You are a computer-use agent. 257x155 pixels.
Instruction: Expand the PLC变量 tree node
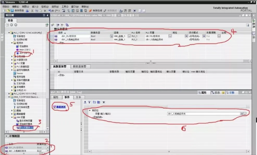(12, 63)
